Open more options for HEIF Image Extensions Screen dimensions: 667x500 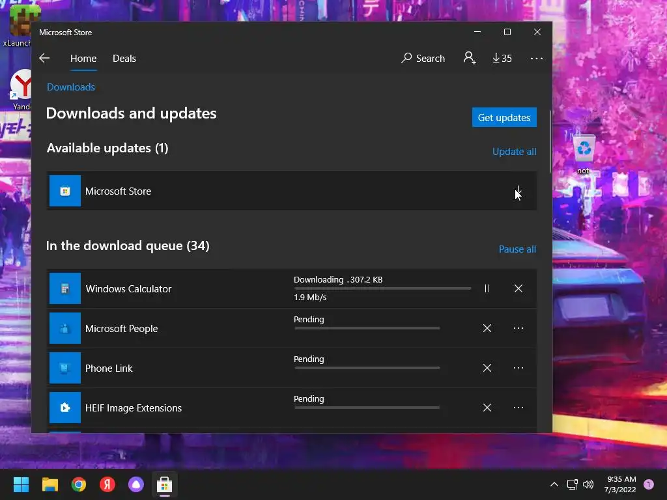518,408
